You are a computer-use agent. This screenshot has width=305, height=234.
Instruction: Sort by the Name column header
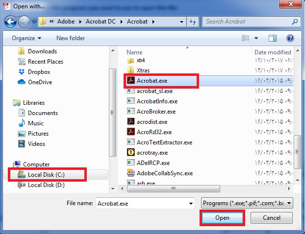[134, 52]
